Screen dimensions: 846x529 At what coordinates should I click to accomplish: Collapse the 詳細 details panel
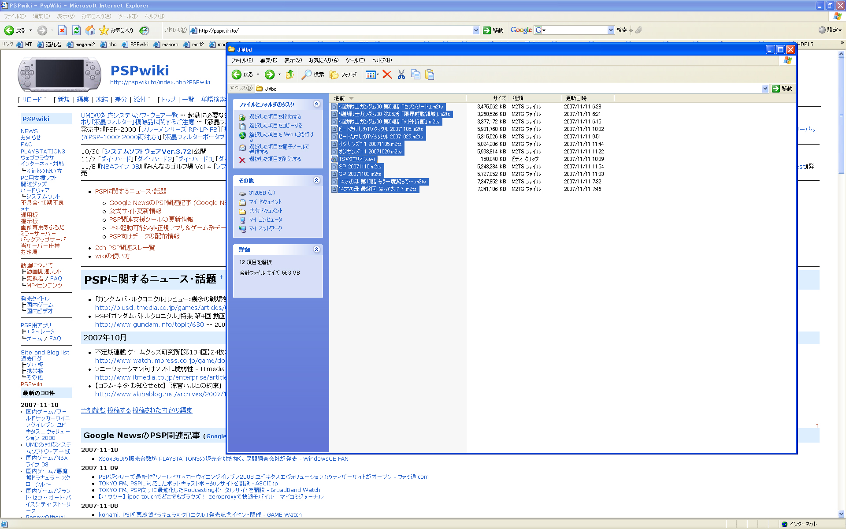click(316, 250)
